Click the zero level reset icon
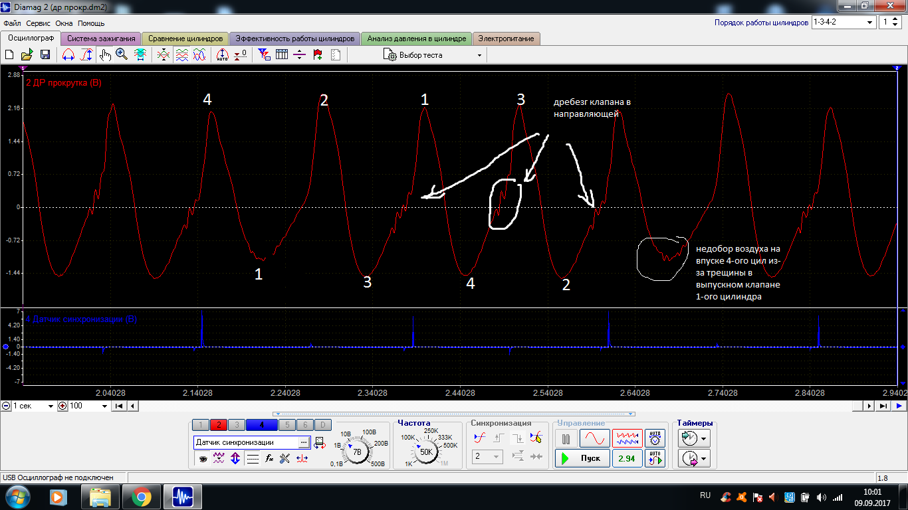This screenshot has height=510, width=908. (241, 55)
